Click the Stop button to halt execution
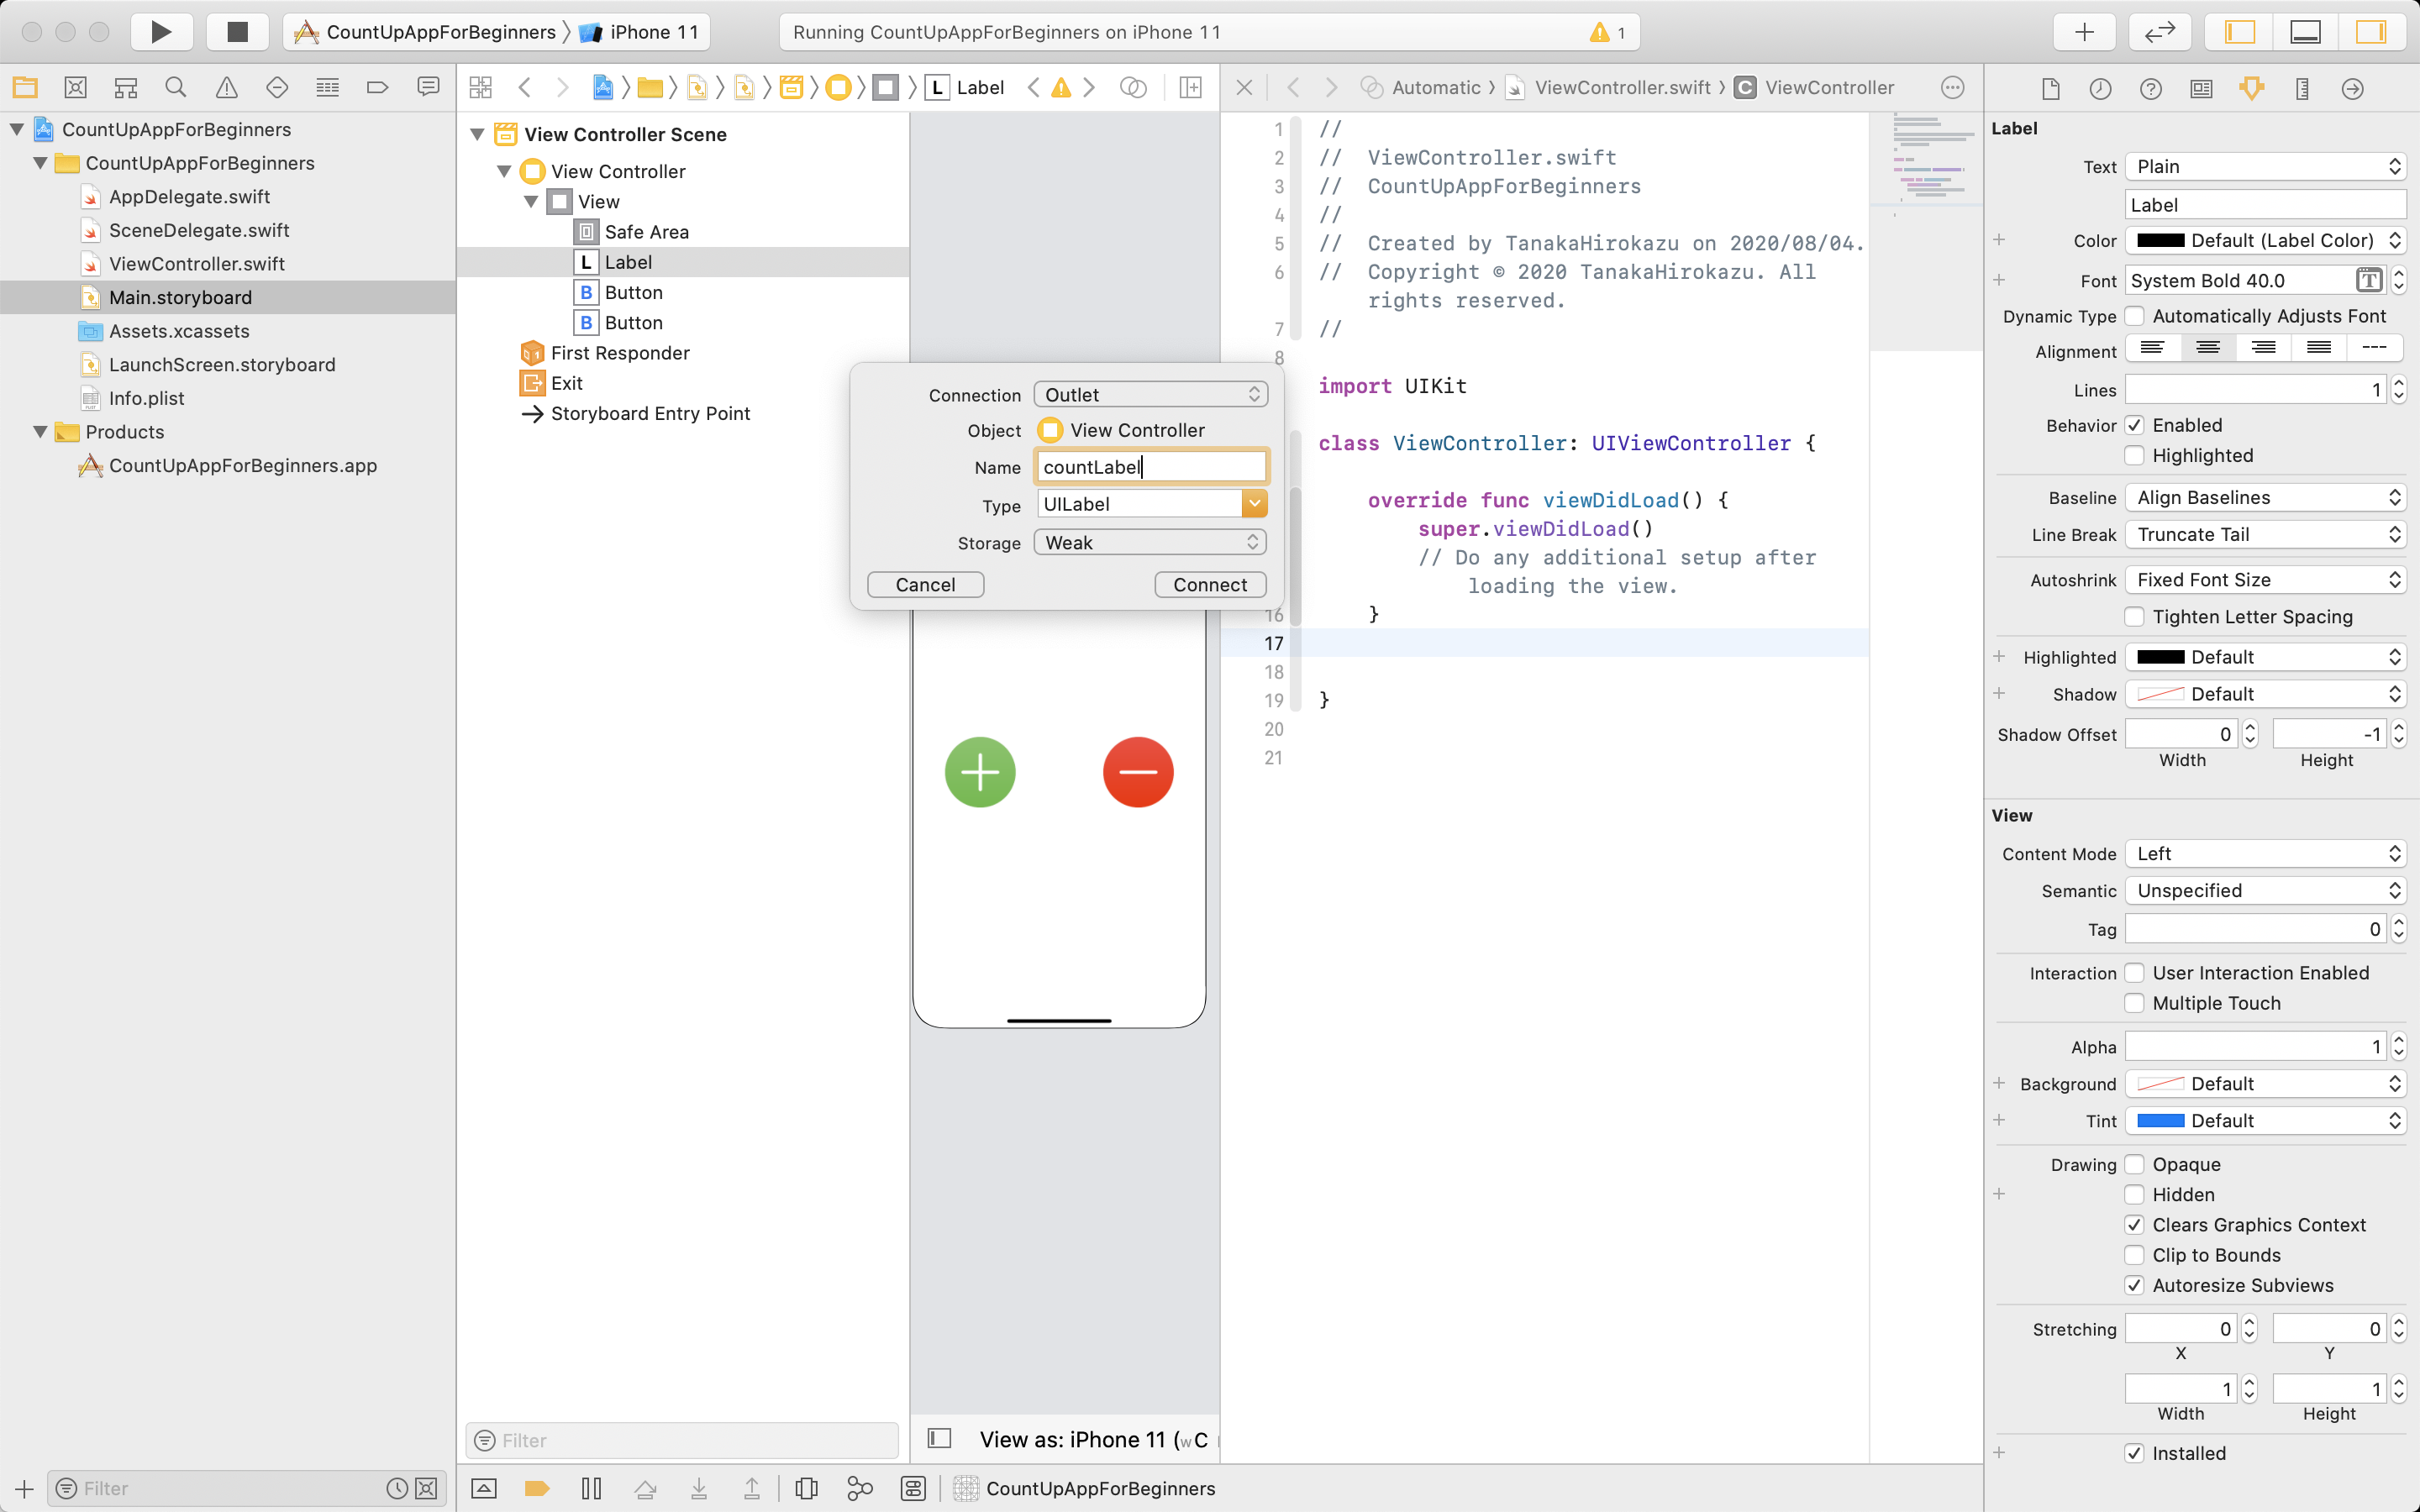2420x1512 pixels. (235, 29)
